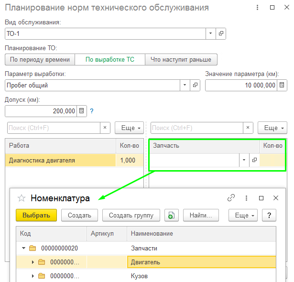Image resolution: width=294 pixels, height=282 pixels.
Task: Open the linked form of service type ТО-1
Action: pos(221,33)
